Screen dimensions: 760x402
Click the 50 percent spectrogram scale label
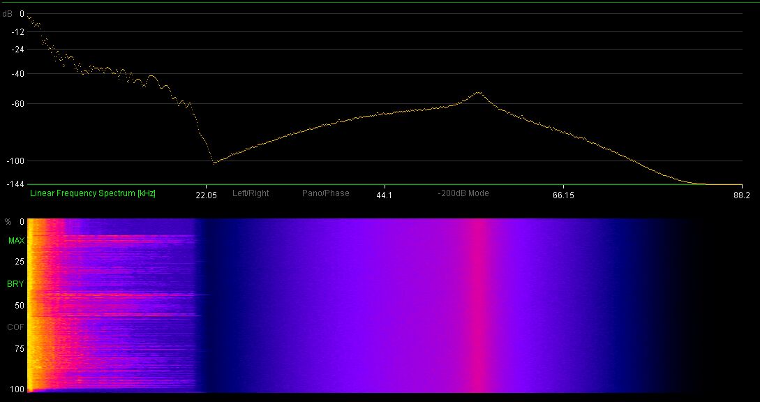tap(20, 306)
